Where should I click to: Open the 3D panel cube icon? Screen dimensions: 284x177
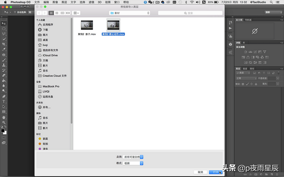point(231,44)
